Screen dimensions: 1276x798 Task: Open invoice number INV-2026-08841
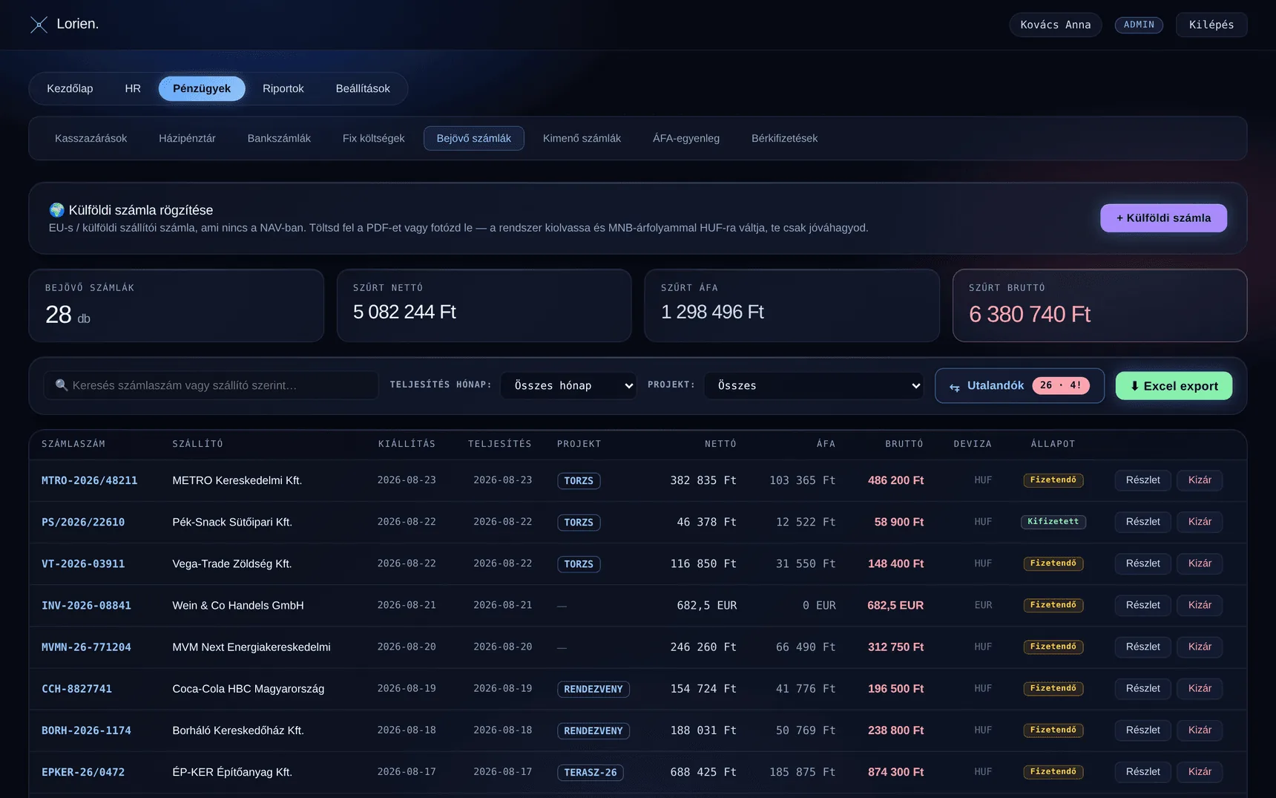(86, 605)
